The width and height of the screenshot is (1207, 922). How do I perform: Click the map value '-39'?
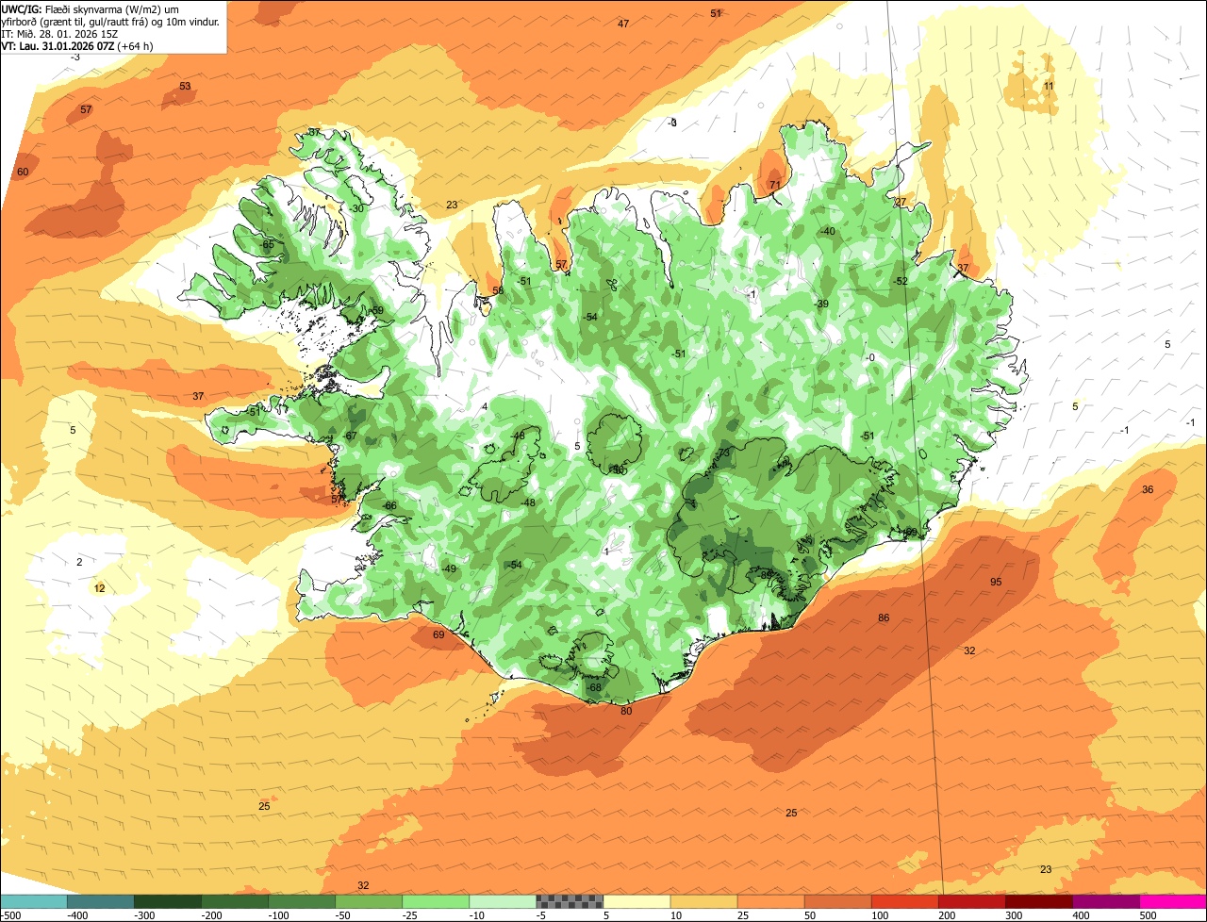[822, 304]
